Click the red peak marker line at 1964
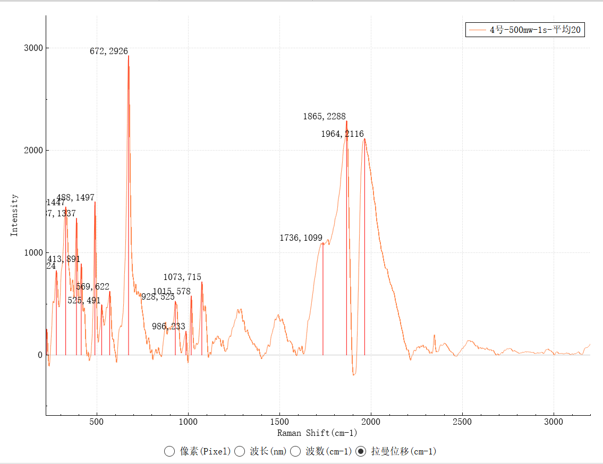 pos(365,247)
